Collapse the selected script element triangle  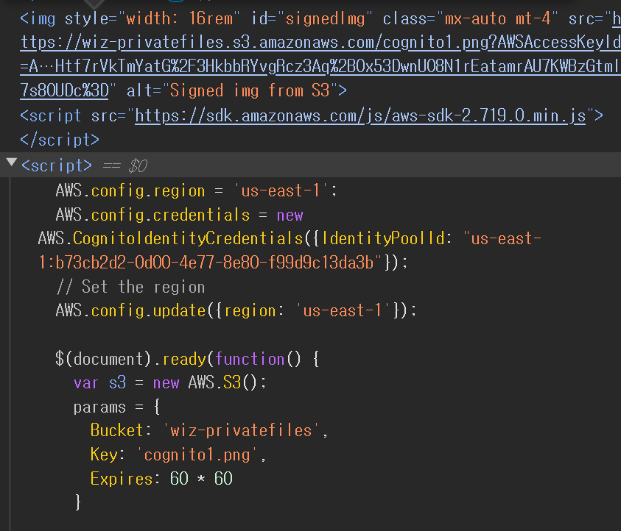pos(12,162)
